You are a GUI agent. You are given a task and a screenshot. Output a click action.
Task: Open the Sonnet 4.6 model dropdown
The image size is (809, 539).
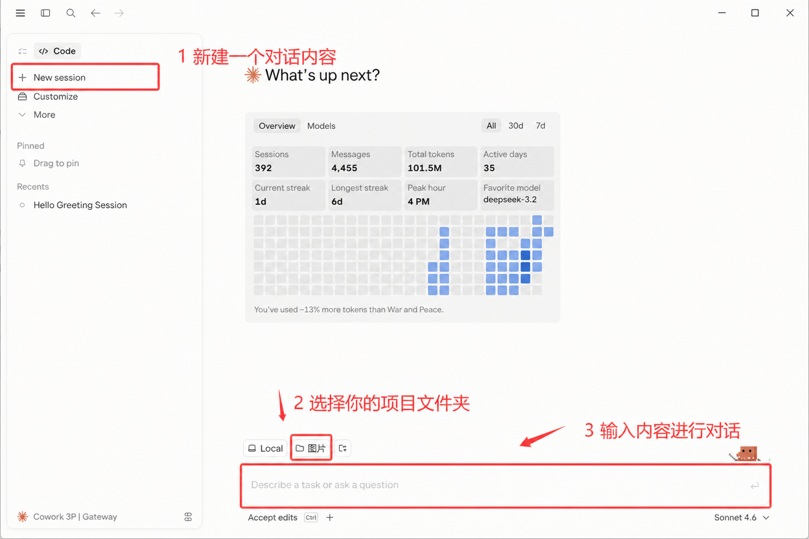(742, 518)
